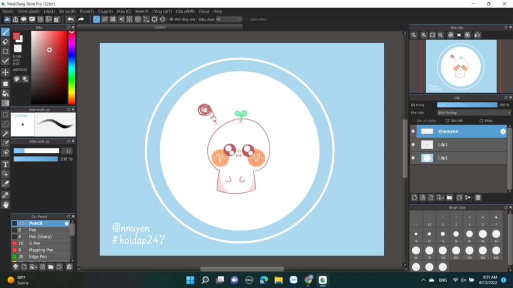Zoom out using Navigator panel

pos(440,35)
